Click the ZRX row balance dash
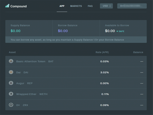This screenshot has height=115, width=153. coord(142,105)
